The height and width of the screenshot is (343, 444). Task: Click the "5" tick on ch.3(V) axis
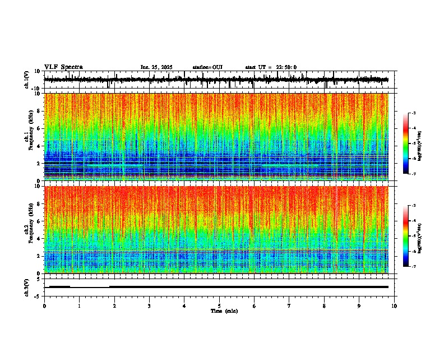pyautogui.click(x=39, y=279)
